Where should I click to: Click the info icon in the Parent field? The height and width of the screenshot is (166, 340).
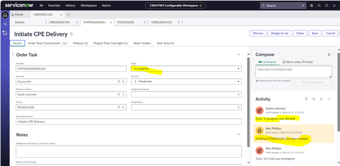(119, 107)
